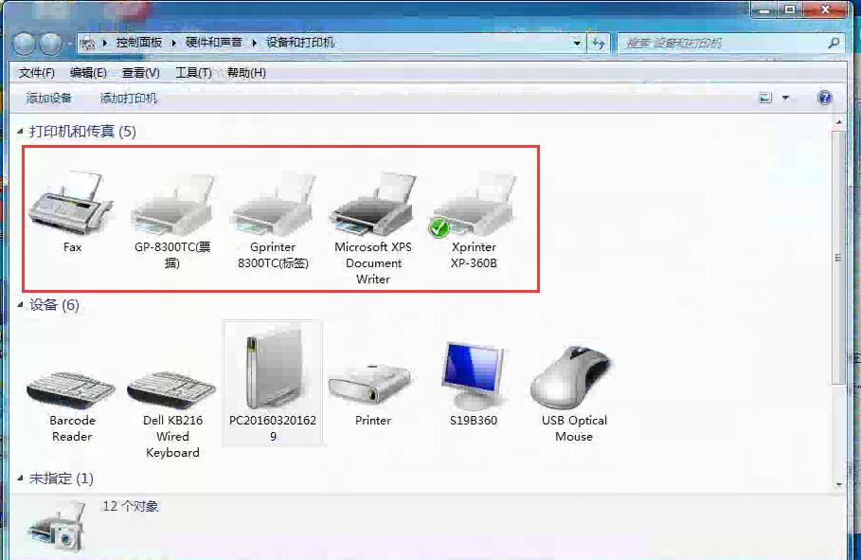Click the vertical scrollbar thumb
Screen dimensions: 861x560
[x=838, y=257]
